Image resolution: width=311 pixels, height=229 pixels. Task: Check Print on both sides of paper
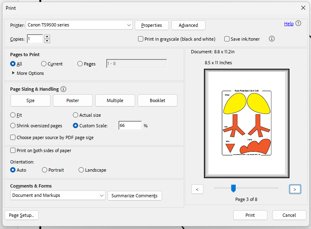(x=13, y=150)
